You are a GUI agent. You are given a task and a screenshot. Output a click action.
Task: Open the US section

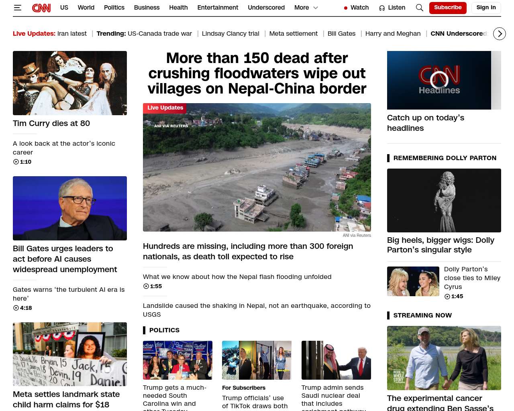click(64, 8)
